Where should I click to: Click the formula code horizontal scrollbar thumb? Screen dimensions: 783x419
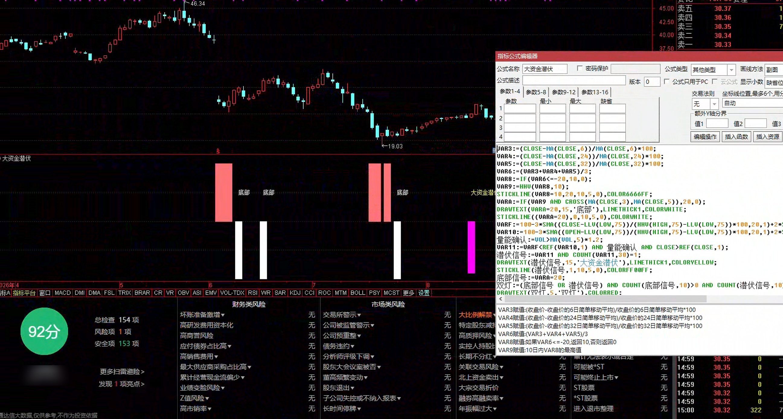click(606, 299)
